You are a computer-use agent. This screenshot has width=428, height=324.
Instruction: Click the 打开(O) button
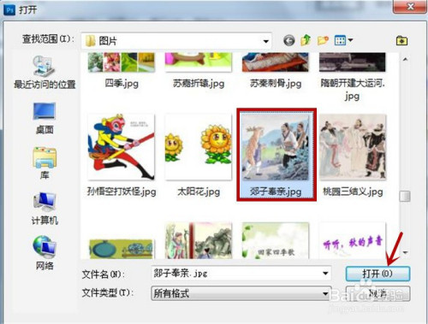tap(377, 274)
